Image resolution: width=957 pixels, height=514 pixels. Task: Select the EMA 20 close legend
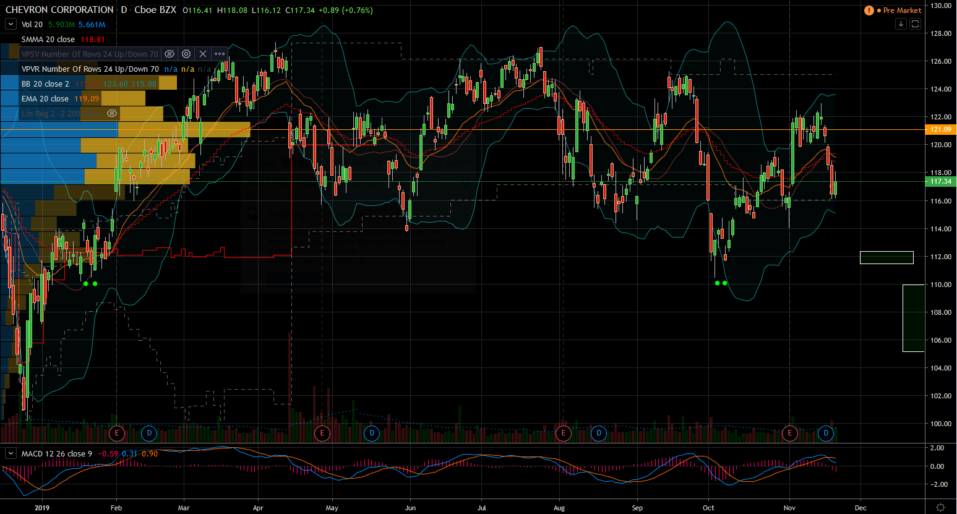click(45, 98)
